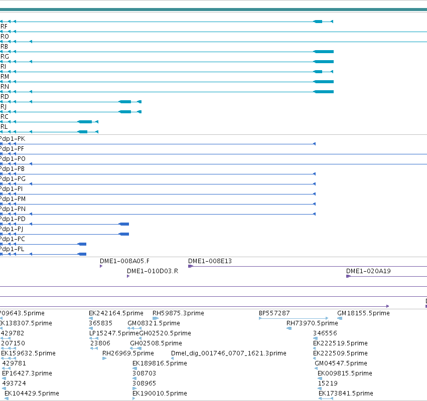Select the GM18155.5prime EST label
This screenshot has width=427, height=401.
pos(364,313)
